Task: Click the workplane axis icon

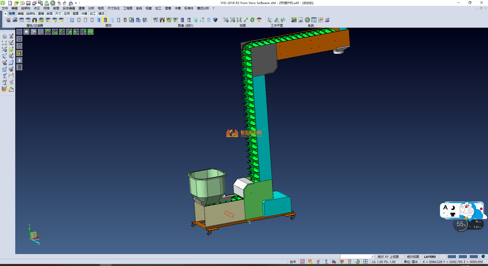Action: click(270, 20)
